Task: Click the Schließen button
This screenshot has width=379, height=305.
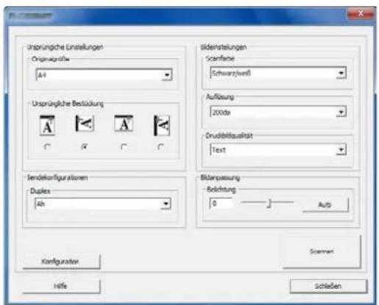Action: pyautogui.click(x=328, y=286)
